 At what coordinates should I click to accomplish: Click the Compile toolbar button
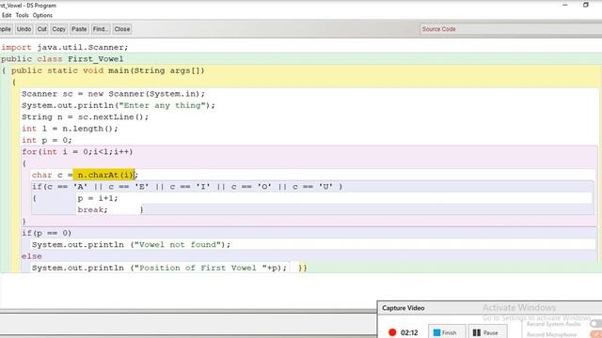(6, 29)
